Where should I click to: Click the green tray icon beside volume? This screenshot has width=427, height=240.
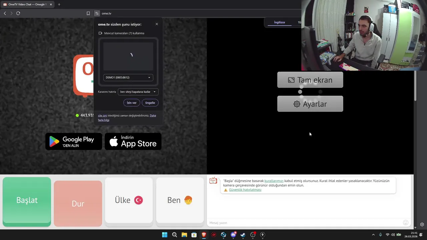pos(398,235)
